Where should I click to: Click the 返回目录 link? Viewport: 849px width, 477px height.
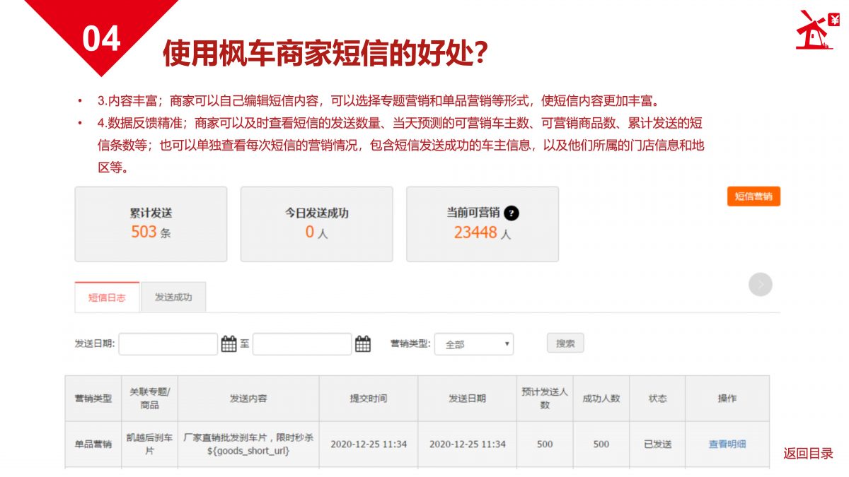808,454
